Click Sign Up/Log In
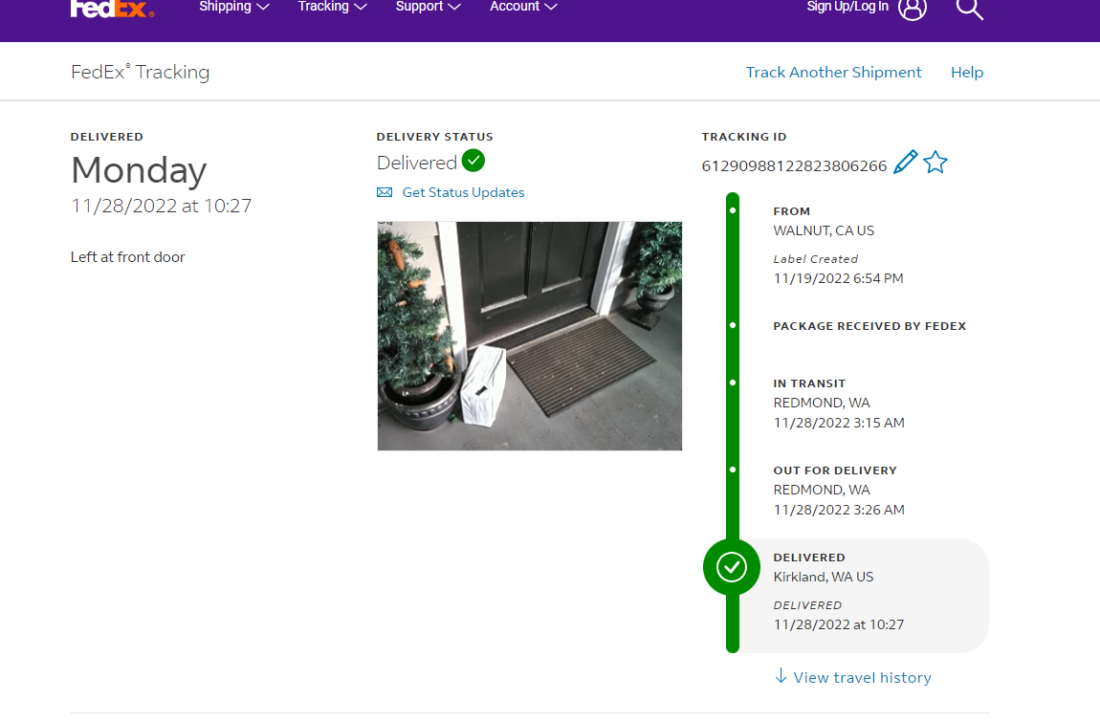 [x=847, y=7]
